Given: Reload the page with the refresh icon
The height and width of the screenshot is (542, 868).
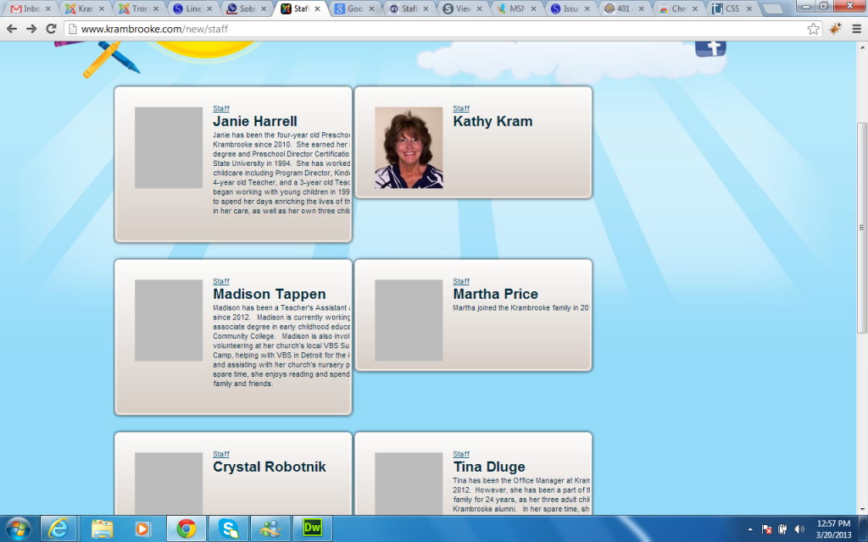Looking at the screenshot, I should (51, 28).
